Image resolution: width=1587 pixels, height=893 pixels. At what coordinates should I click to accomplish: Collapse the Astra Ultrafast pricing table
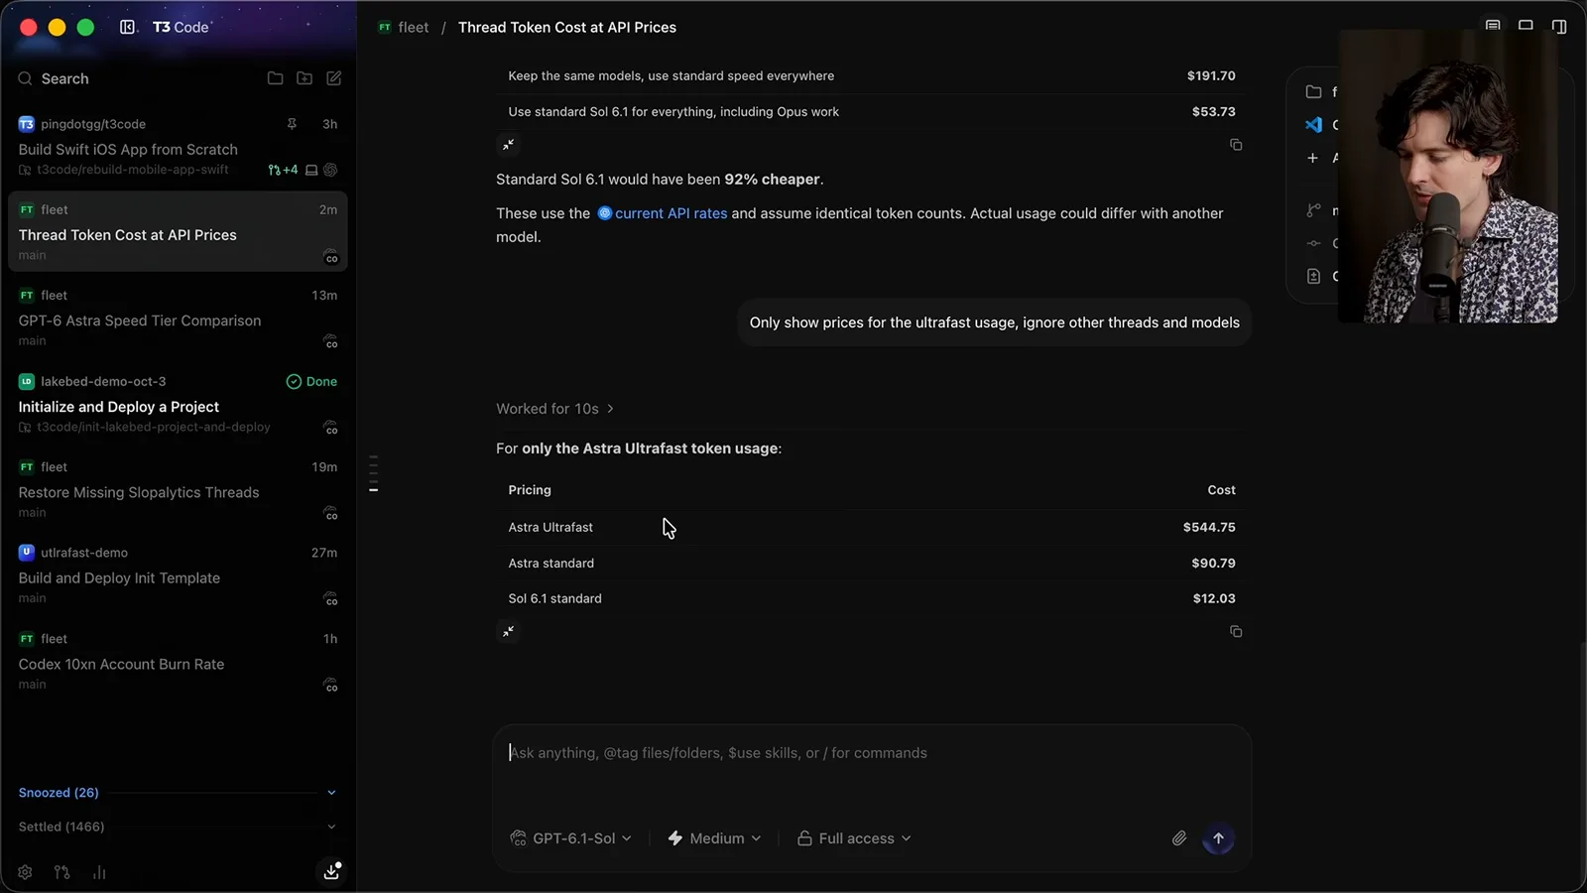(508, 631)
